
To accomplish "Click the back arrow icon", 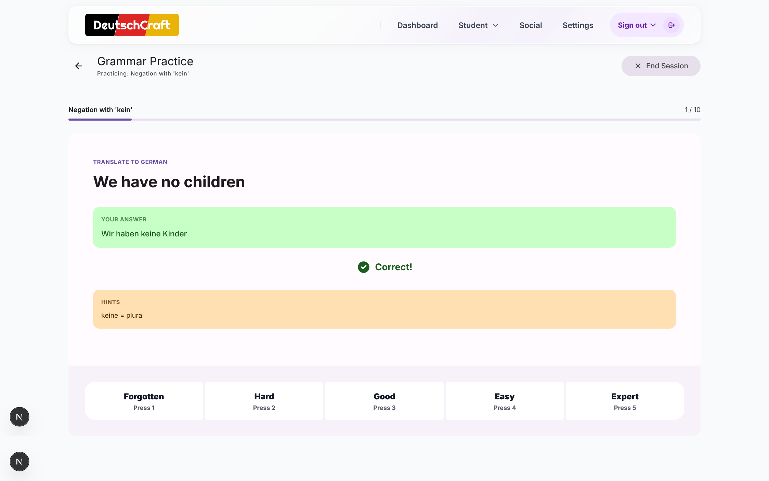I will (79, 66).
